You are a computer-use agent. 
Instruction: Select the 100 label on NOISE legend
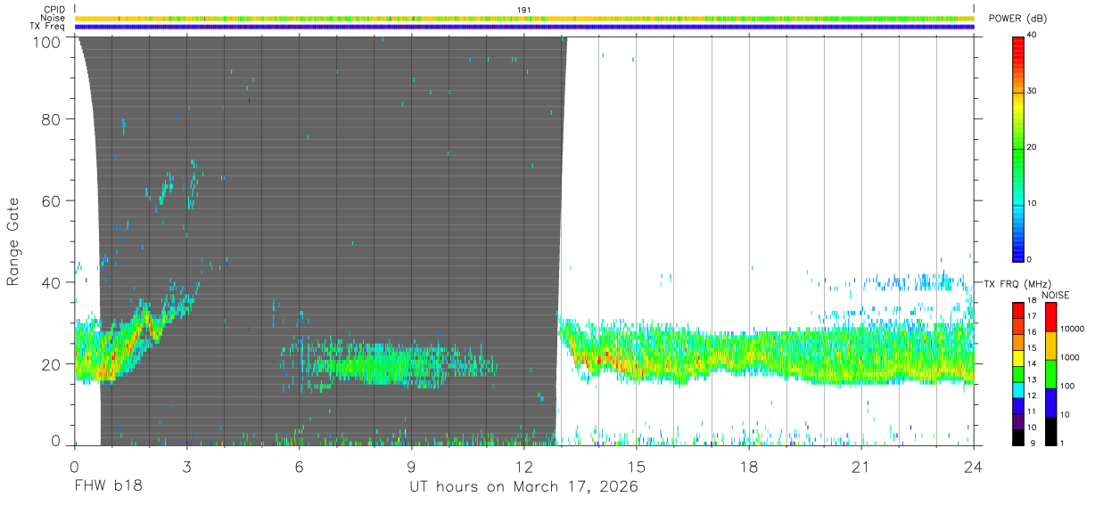(x=1067, y=387)
